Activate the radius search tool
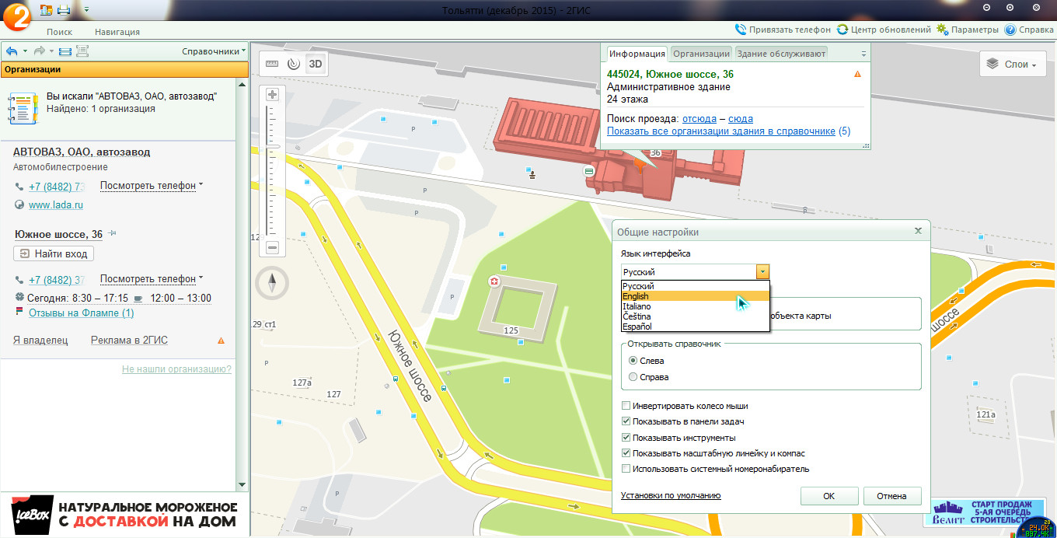Screen dimensions: 1057x538 (293, 65)
